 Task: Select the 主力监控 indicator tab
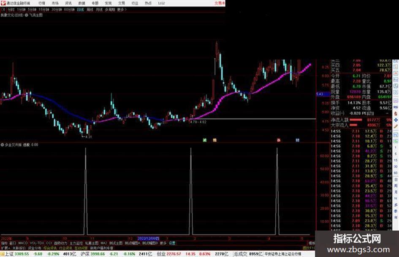(x=76, y=243)
